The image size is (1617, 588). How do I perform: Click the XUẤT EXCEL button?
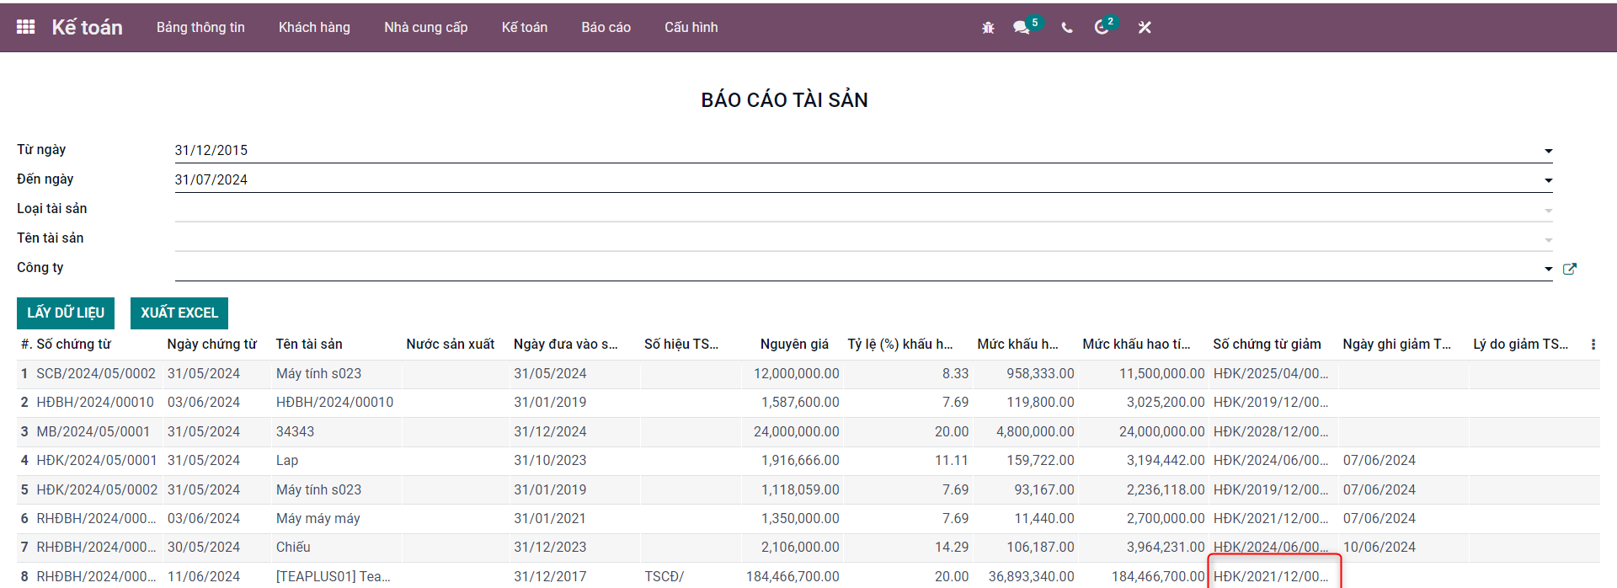coord(179,313)
